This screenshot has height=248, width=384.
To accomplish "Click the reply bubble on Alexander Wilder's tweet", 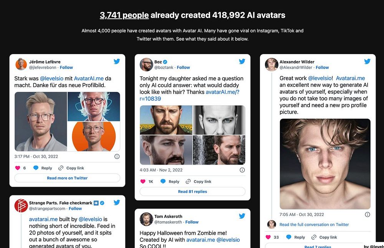I will (289, 237).
